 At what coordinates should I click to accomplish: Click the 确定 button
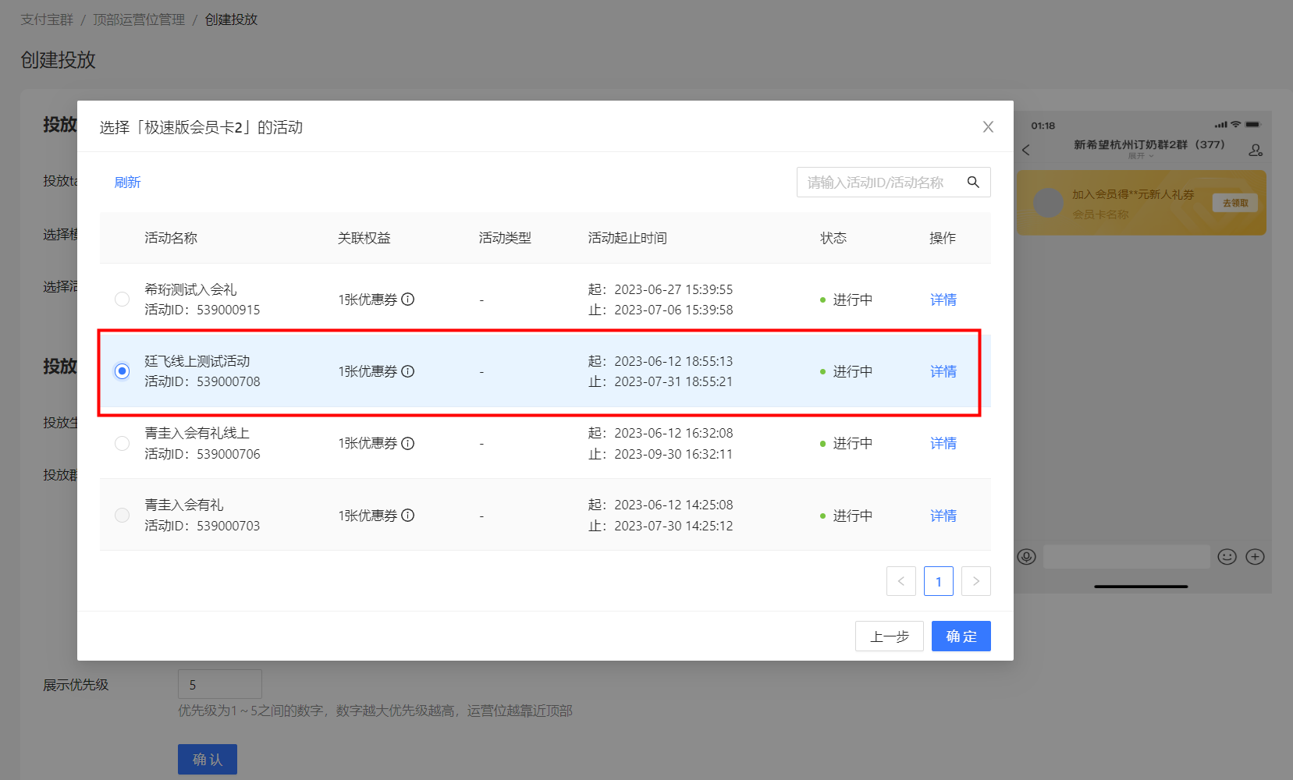tap(961, 636)
